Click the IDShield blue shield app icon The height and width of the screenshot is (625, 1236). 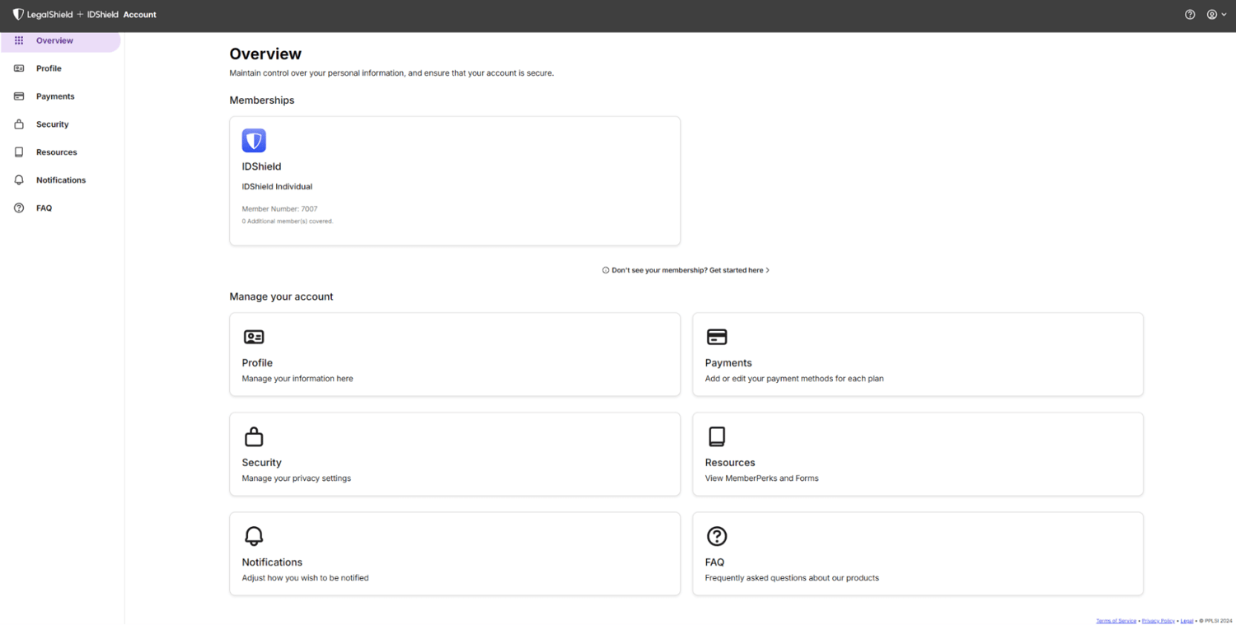pos(254,141)
